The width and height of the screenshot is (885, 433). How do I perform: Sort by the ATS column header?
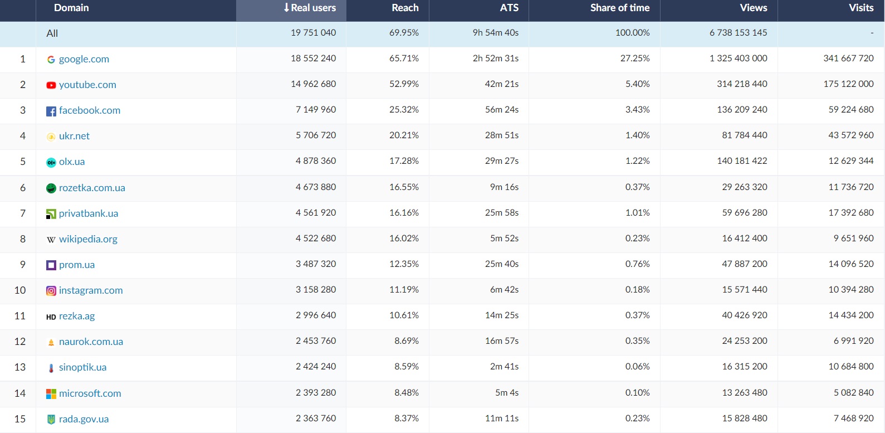pyautogui.click(x=508, y=8)
